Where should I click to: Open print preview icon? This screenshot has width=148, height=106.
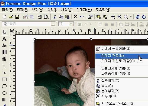click(x=46, y=17)
